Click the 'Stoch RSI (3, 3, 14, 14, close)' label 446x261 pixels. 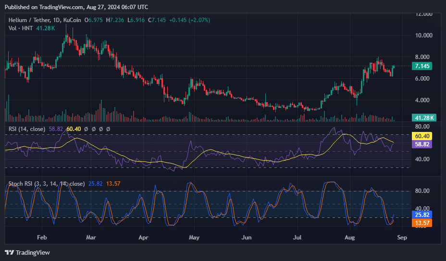[47, 184]
